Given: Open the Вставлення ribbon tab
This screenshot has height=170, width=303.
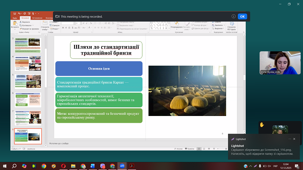Looking at the screenshot, I should [x=37, y=18].
